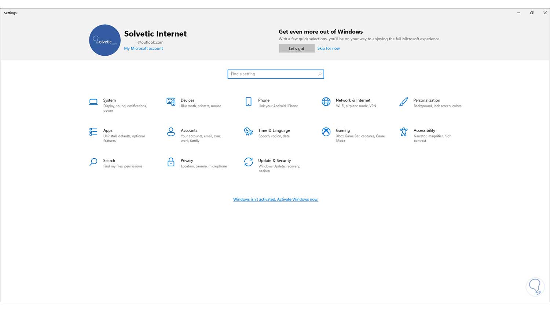Click the Devices keyboard icon

click(x=171, y=102)
